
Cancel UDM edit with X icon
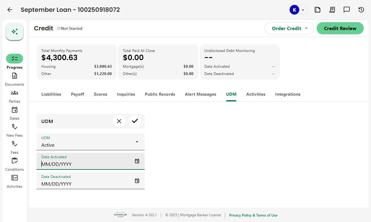(x=119, y=121)
